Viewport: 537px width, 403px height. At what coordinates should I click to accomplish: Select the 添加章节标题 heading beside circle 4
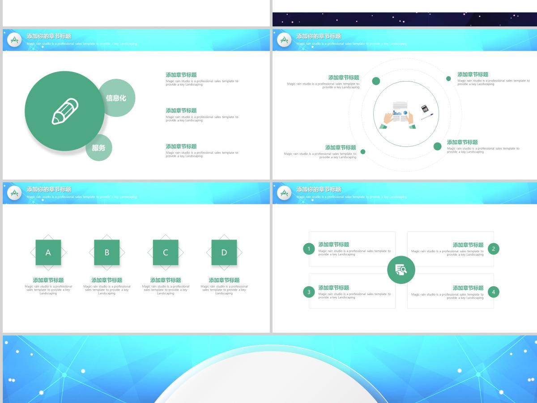(468, 288)
